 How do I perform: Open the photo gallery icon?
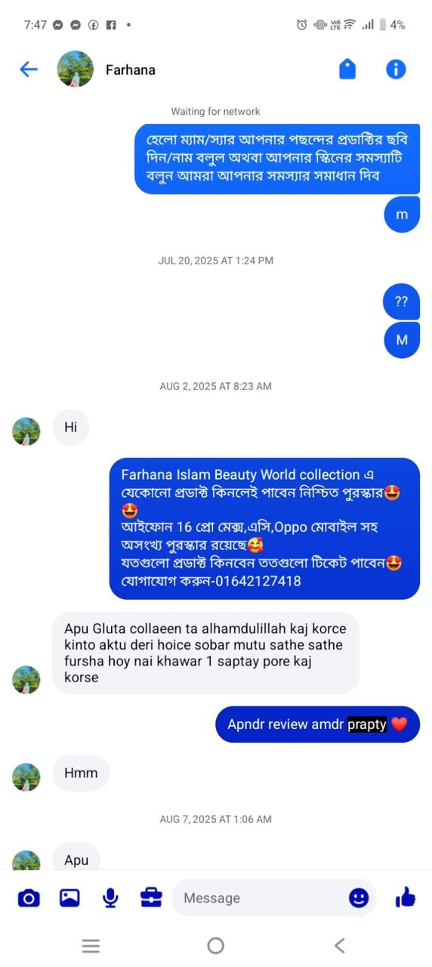click(x=69, y=897)
